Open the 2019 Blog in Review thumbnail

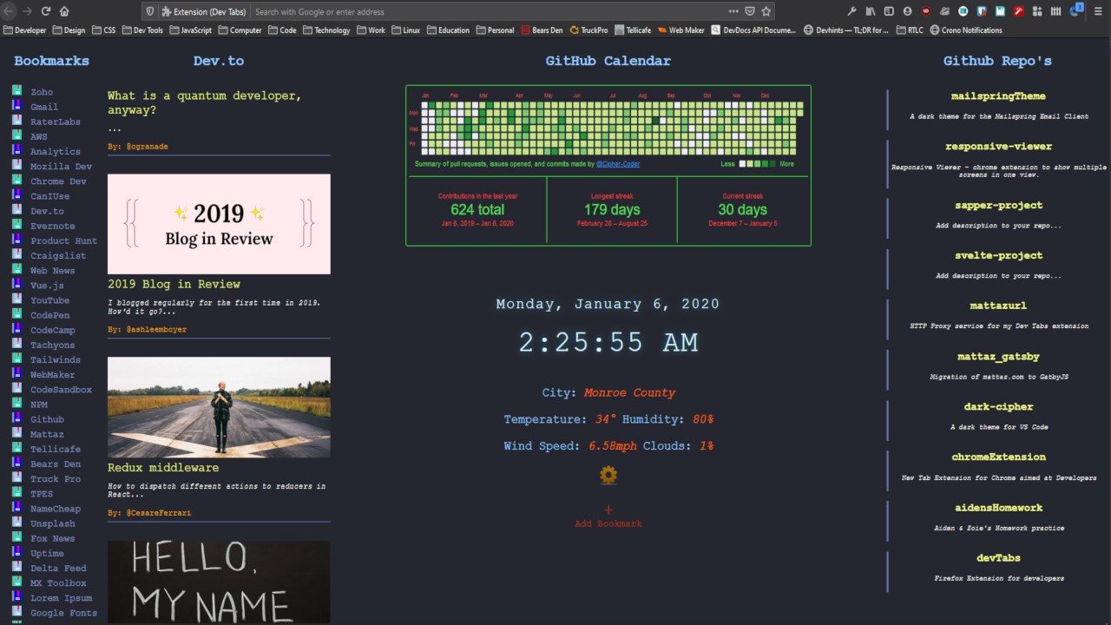click(x=219, y=224)
